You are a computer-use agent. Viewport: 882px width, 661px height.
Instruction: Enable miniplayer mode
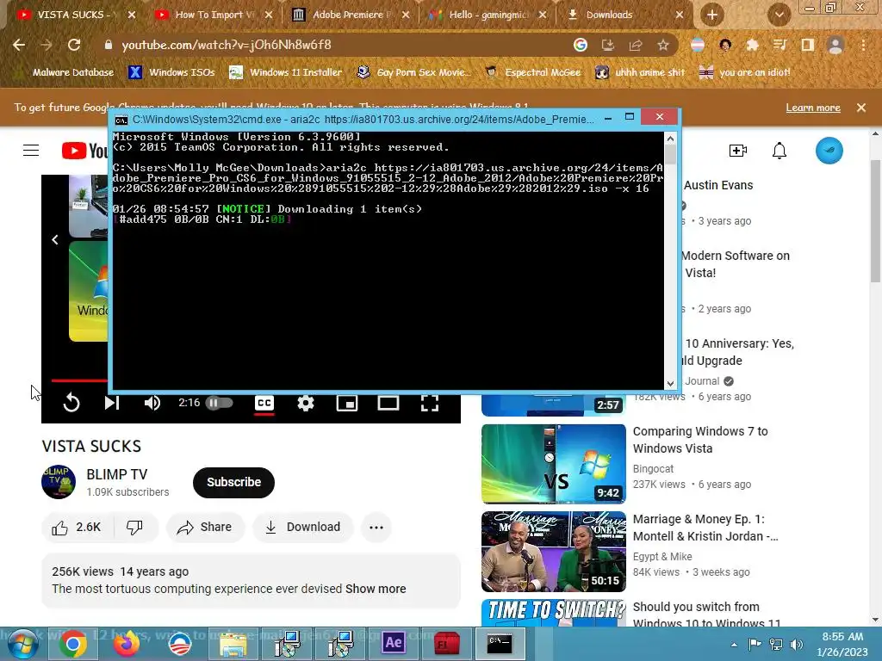pos(347,403)
